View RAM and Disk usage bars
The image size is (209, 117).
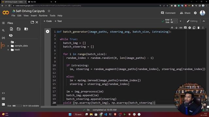click(x=171, y=21)
